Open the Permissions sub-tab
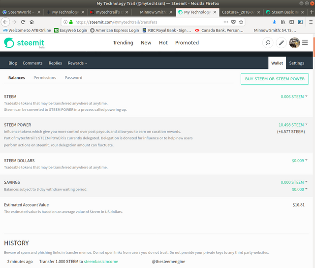Screen dimensions: 315x268 point(45,78)
